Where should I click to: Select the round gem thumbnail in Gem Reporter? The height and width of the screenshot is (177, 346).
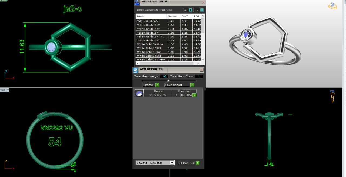(139, 93)
